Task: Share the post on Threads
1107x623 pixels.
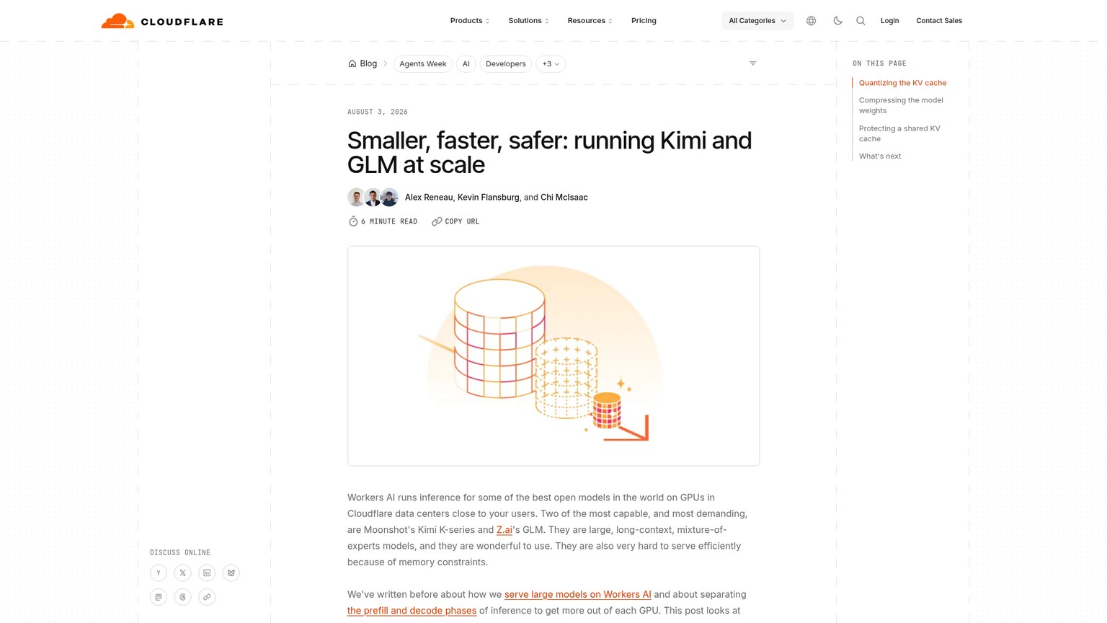Action: (183, 597)
